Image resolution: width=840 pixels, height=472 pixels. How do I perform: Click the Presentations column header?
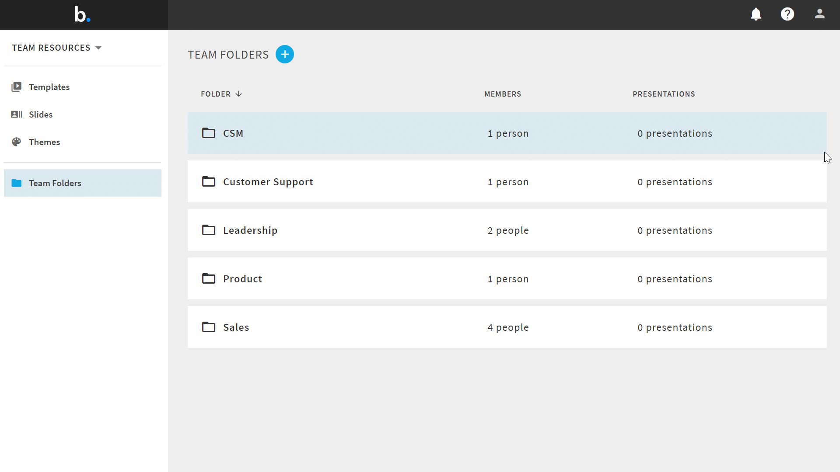[664, 94]
